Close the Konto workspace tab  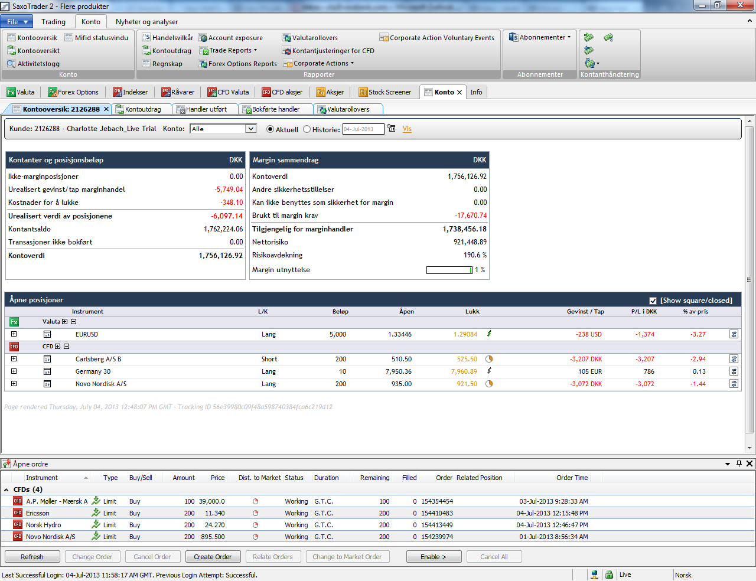459,92
